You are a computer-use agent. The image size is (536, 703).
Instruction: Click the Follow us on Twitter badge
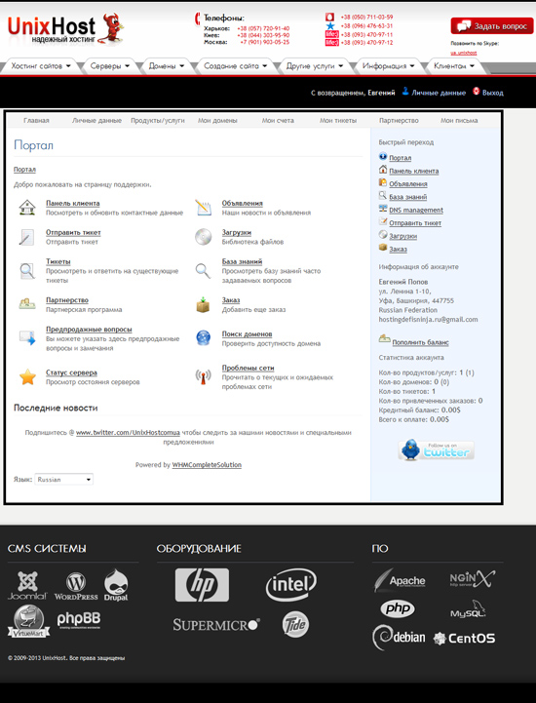point(436,449)
